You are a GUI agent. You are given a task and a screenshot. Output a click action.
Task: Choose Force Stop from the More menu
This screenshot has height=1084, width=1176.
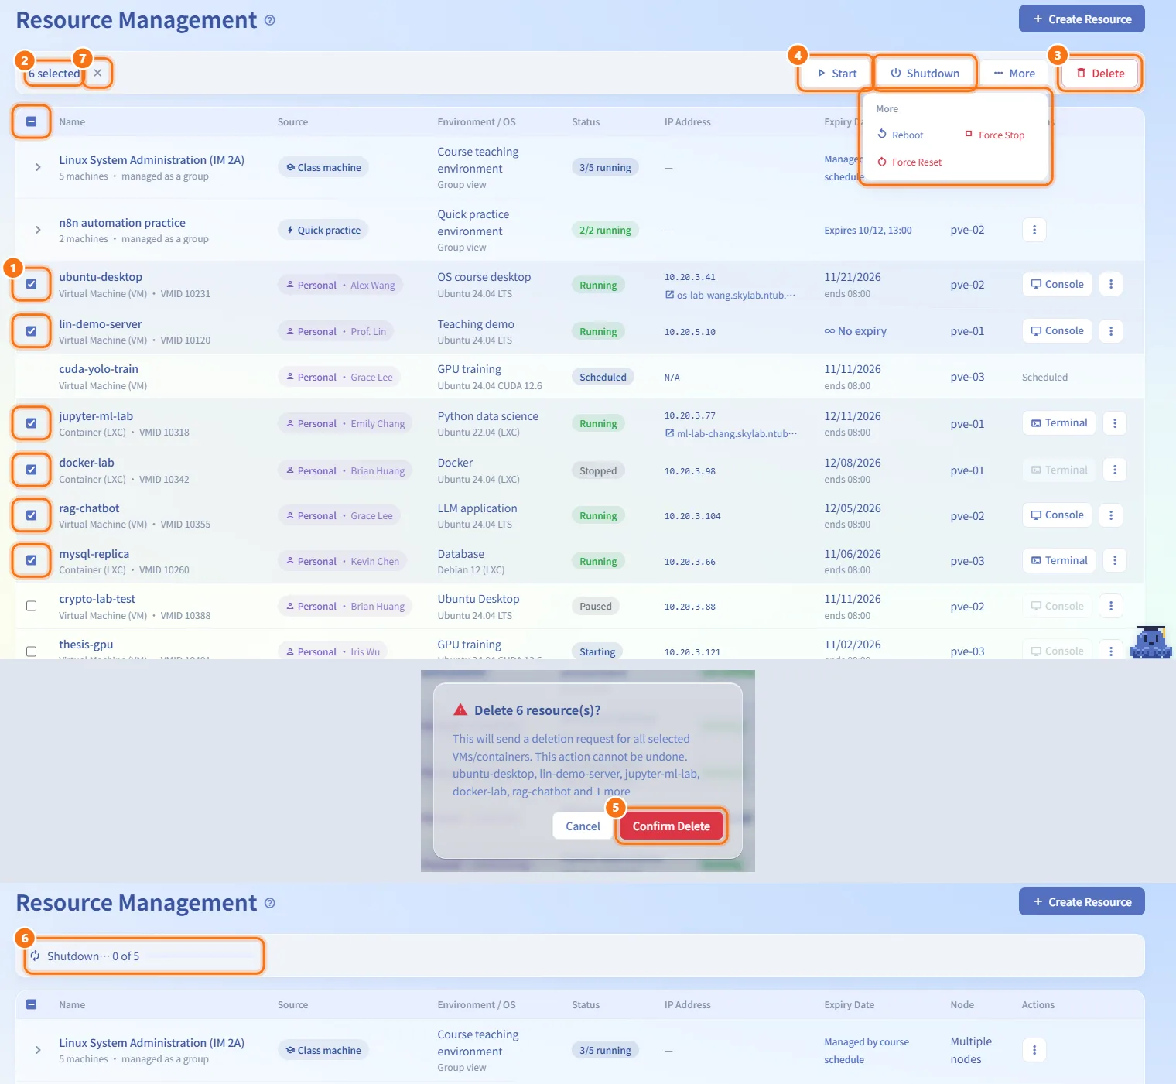pyautogui.click(x=995, y=135)
